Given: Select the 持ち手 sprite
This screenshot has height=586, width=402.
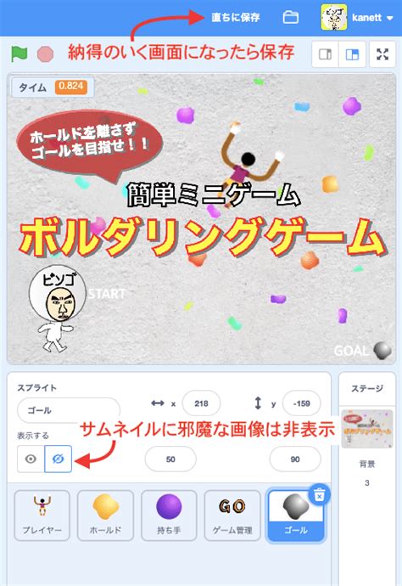Looking at the screenshot, I should pos(169,516).
